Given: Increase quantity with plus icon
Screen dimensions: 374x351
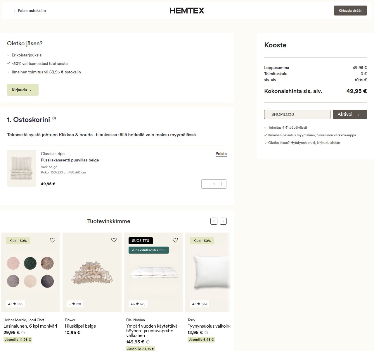Looking at the screenshot, I should [221, 184].
